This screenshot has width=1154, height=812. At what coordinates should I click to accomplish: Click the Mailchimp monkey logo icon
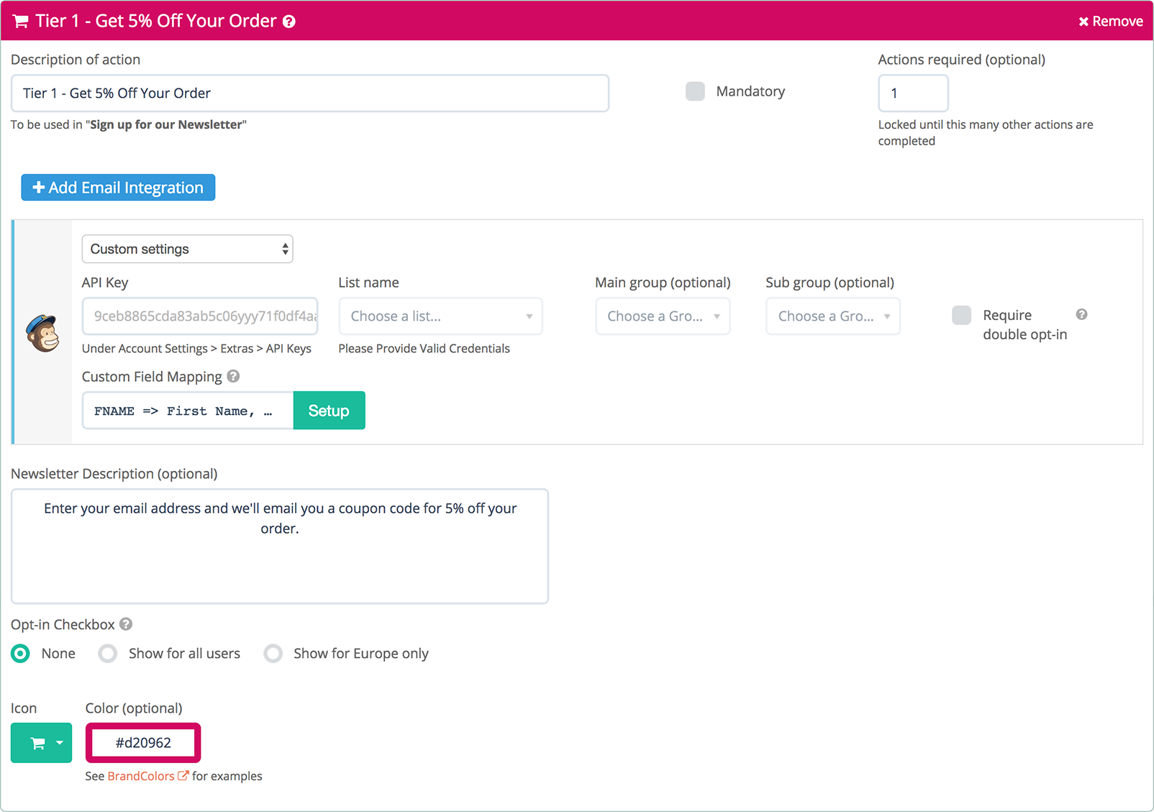pyautogui.click(x=43, y=332)
